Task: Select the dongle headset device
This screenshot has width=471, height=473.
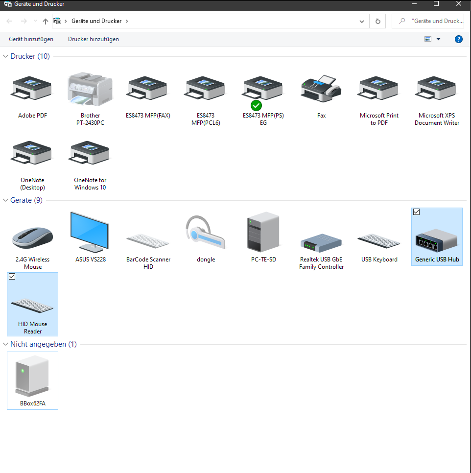Action: pyautogui.click(x=206, y=232)
